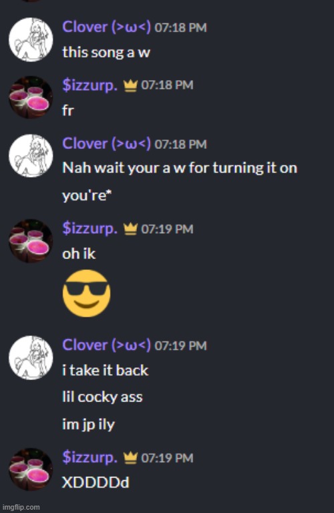The image size is (334, 513).
Task: Open $izzurp's avatar next to "XDDDDd"
Action: click(31, 469)
